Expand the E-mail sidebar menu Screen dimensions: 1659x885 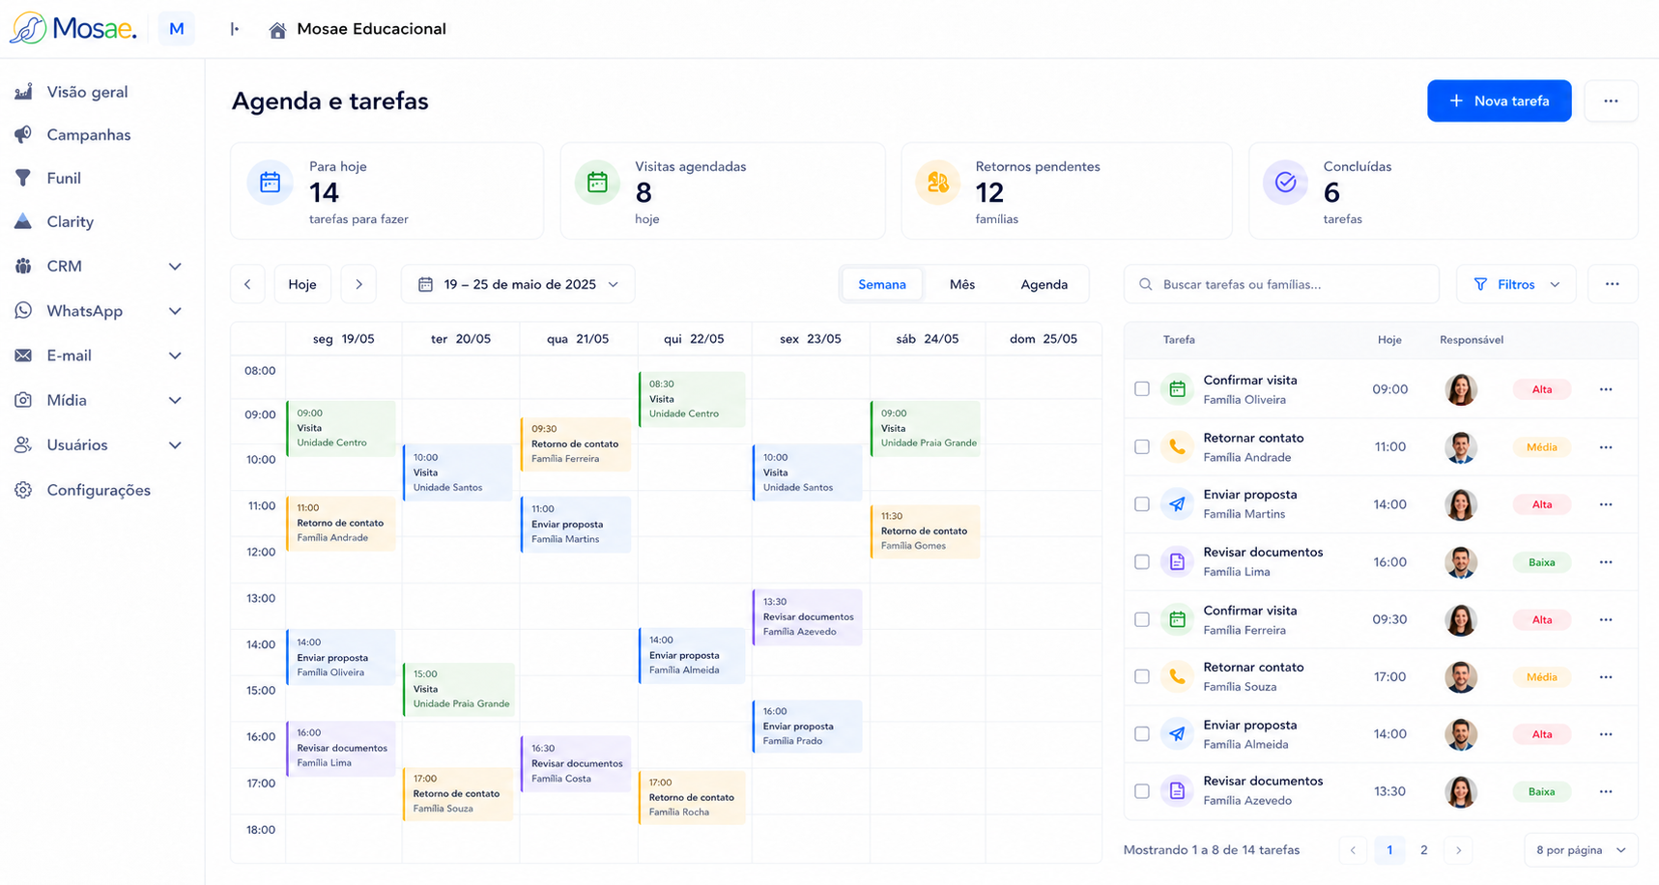tap(175, 356)
